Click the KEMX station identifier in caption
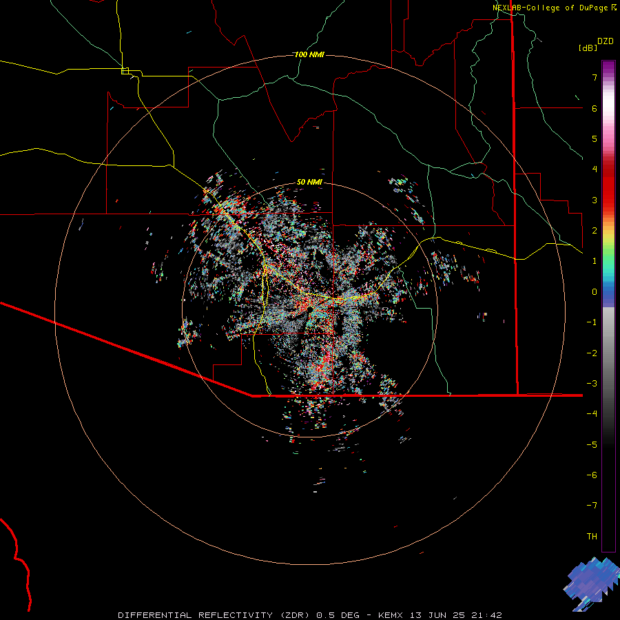 (x=391, y=615)
